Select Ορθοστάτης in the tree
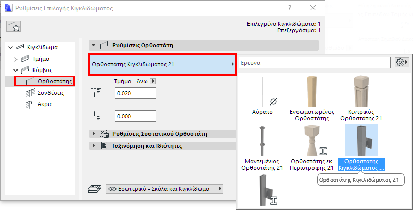Image resolution: width=413 pixels, height=210 pixels. click(x=51, y=81)
